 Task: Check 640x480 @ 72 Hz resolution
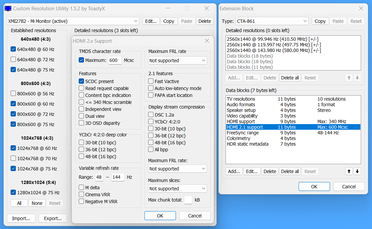(x=13, y=60)
